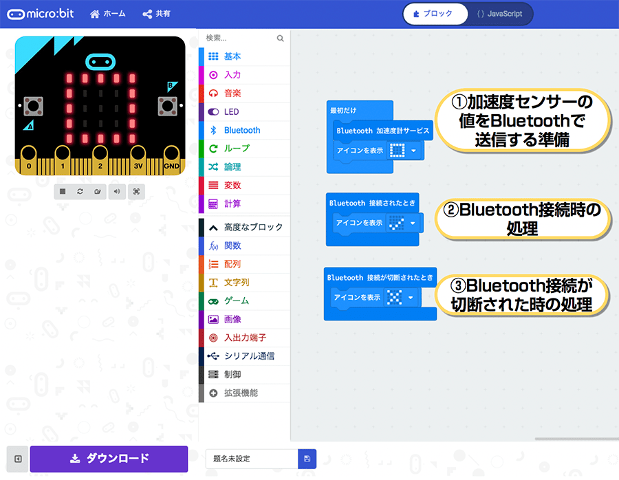Open the 変数 block category
Screen dimensions: 619x480
[x=244, y=186]
